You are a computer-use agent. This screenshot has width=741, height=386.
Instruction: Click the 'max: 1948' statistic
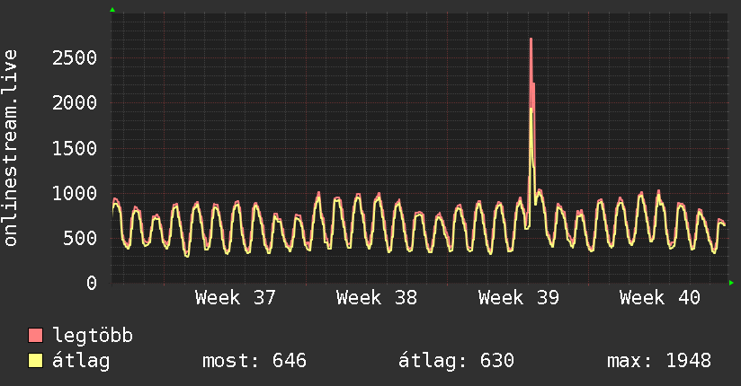click(659, 361)
